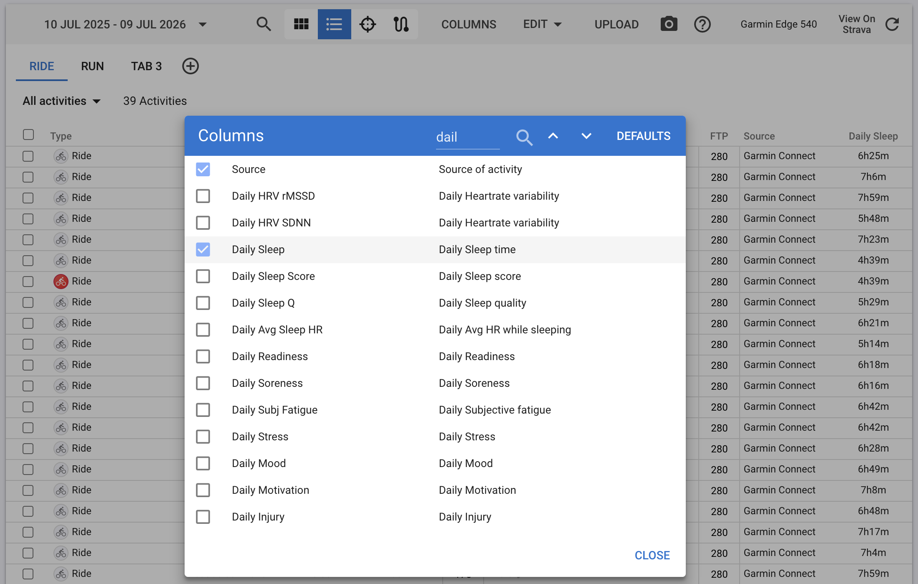This screenshot has width=918, height=584.
Task: Switch to grid tile view
Action: click(x=301, y=24)
